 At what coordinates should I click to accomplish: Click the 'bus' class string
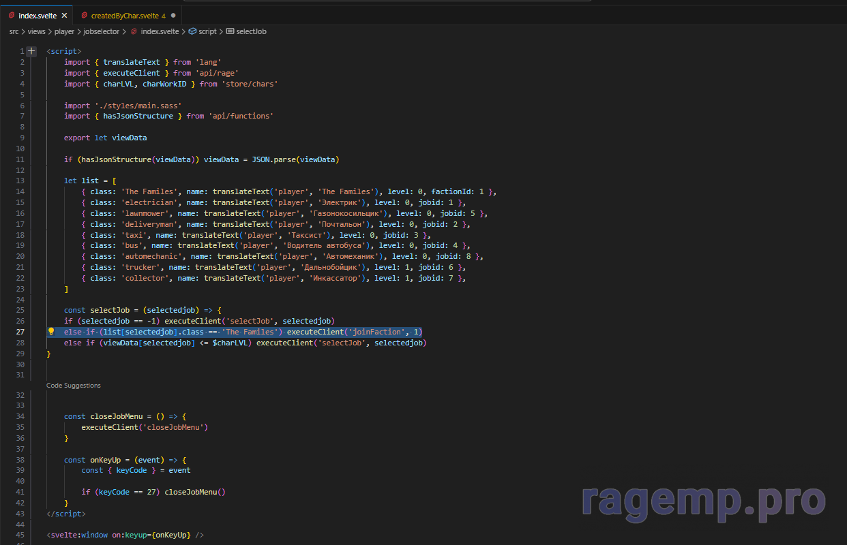click(x=132, y=245)
